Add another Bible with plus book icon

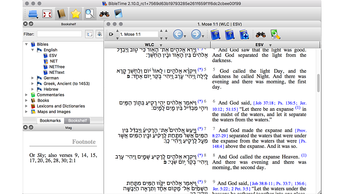tap(244, 35)
